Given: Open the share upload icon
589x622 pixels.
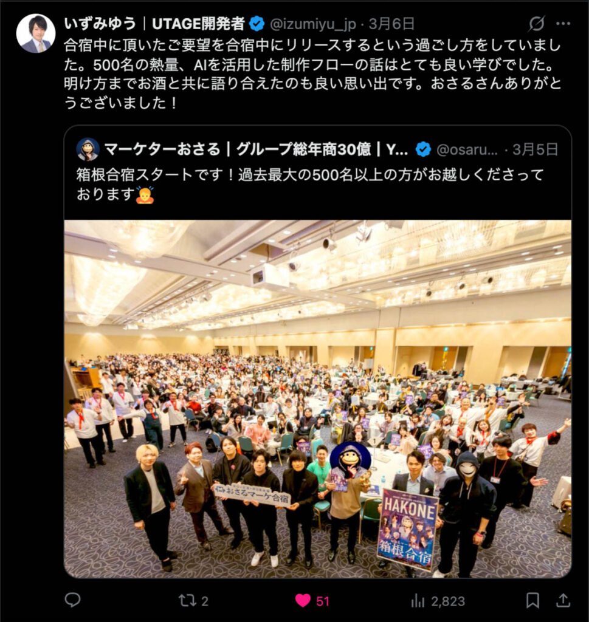Looking at the screenshot, I should pyautogui.click(x=563, y=601).
